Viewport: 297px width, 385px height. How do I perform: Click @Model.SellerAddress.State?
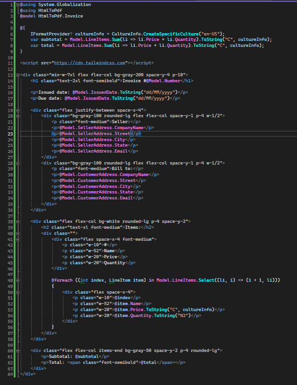click(94, 145)
